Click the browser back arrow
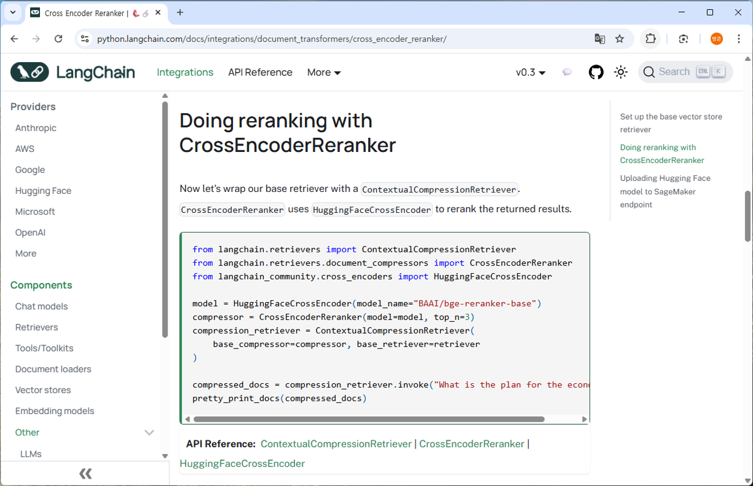The width and height of the screenshot is (753, 486). click(14, 39)
